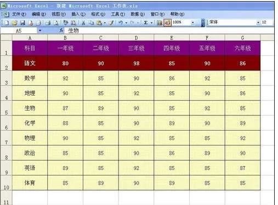Open the 视图 (View) menu
Image resolution: width=278 pixels, height=205 pixels.
(58, 14)
